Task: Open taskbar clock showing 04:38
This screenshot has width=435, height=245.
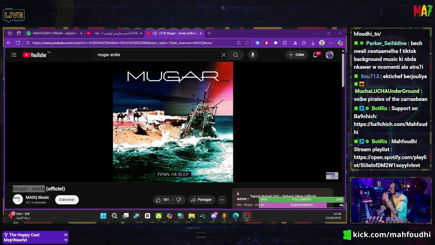Action: [333, 216]
